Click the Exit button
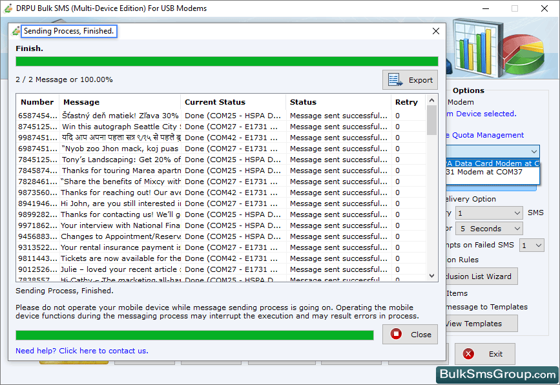Screen dimensions: 560x385 (484, 354)
